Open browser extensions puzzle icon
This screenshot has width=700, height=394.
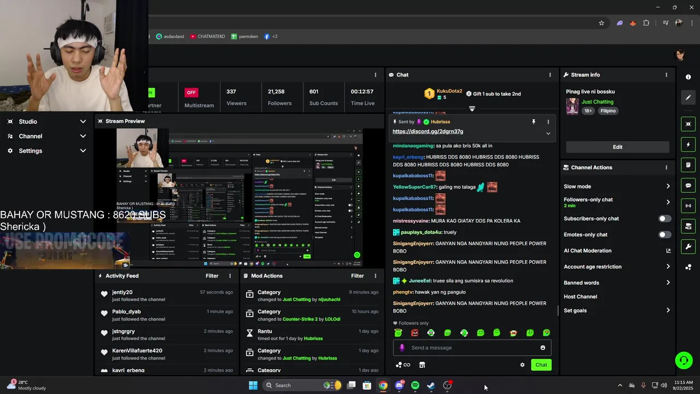point(646,23)
